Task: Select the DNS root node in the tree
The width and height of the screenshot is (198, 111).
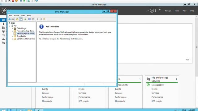Action: tap(13, 23)
